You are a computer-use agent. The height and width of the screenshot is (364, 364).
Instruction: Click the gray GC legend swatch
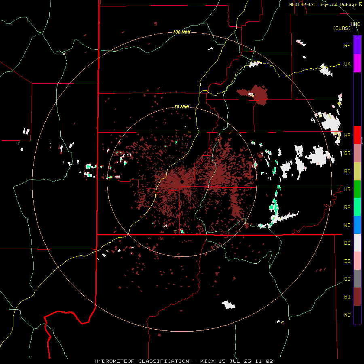[x=357, y=279]
